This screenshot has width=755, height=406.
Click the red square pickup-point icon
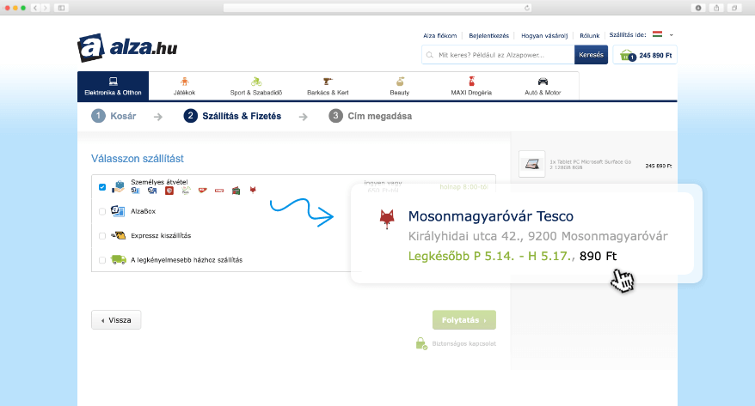click(x=169, y=191)
